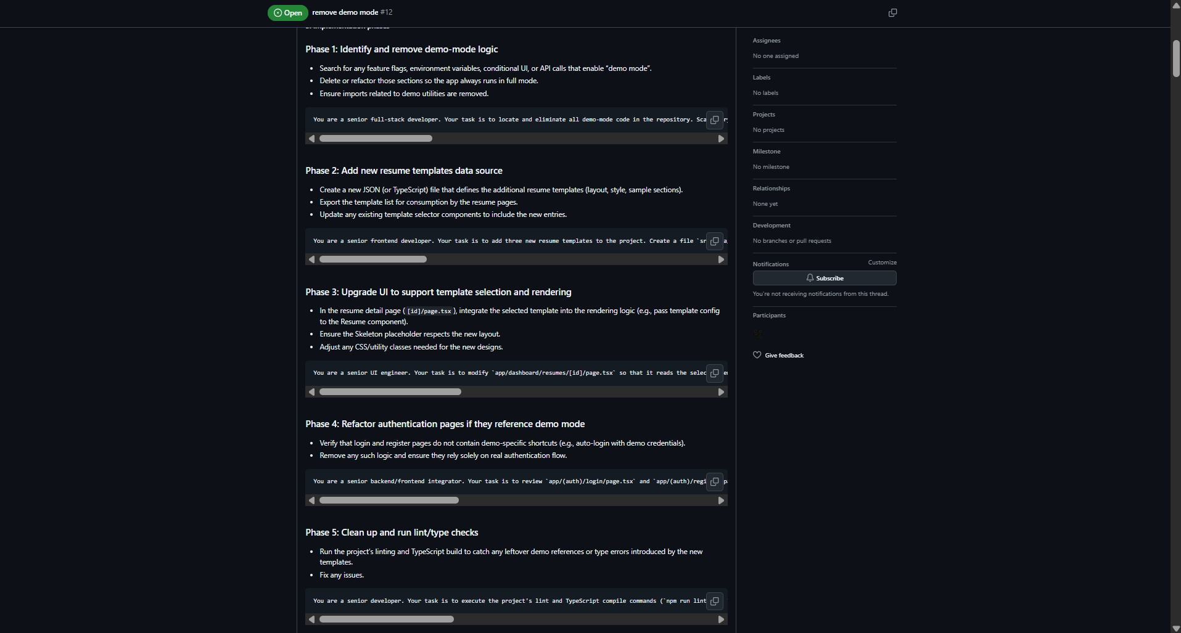Viewport: 1181px width, 633px height.
Task: Copy the Phase 2 frontend developer prompt
Action: click(x=715, y=241)
